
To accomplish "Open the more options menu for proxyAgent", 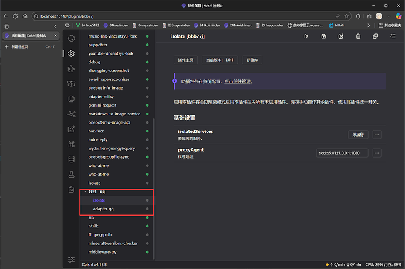I will pyautogui.click(x=377, y=153).
